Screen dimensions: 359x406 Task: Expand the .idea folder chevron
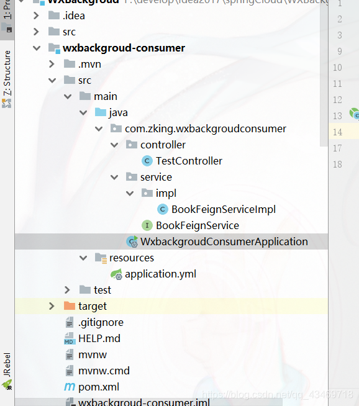tap(36, 16)
